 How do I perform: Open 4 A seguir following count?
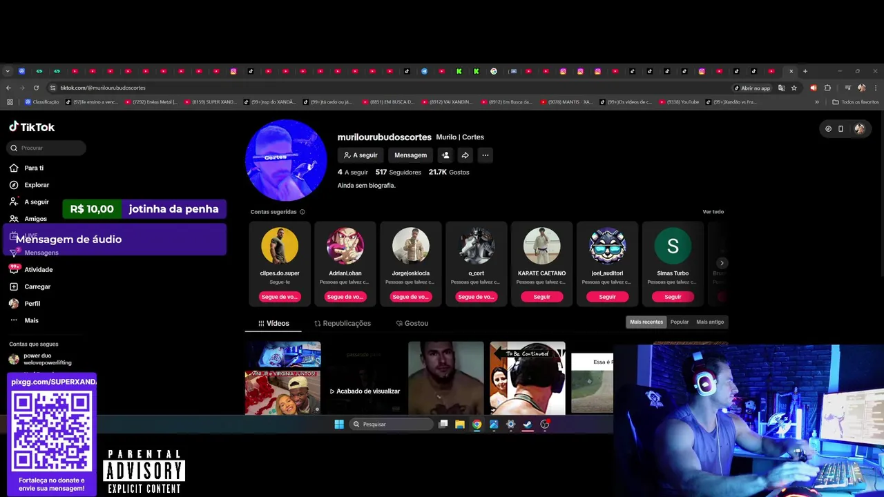(353, 172)
